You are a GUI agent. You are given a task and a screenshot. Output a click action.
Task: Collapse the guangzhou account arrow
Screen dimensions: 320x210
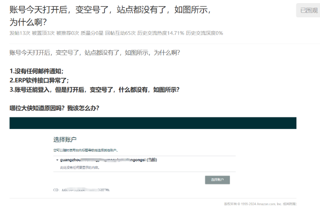coord(57,160)
